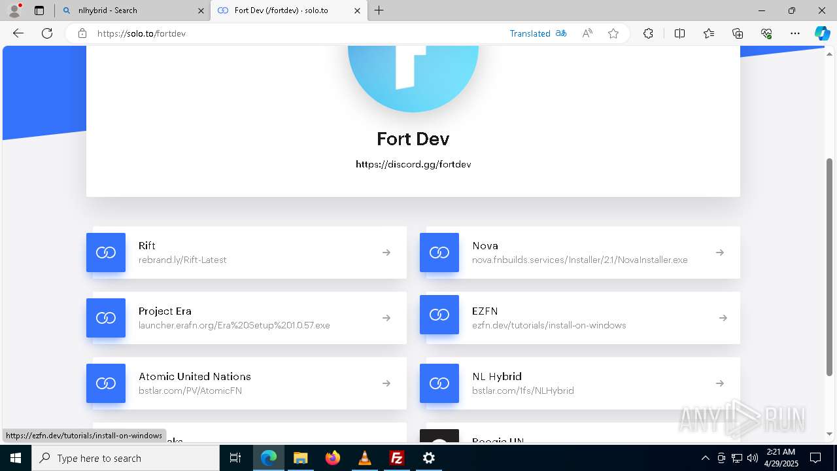Screen dimensions: 837x471
Task: Click the scroll up arrow
Action: [830, 53]
